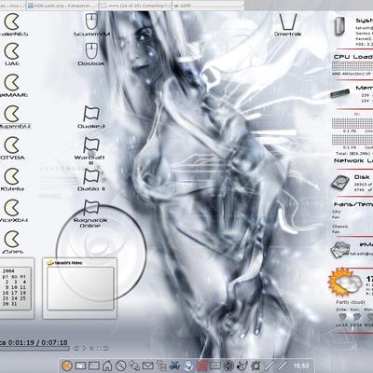The image size is (373, 373).
Task: Click the hard disk icon beside Disk
Action: pyautogui.click(x=340, y=183)
